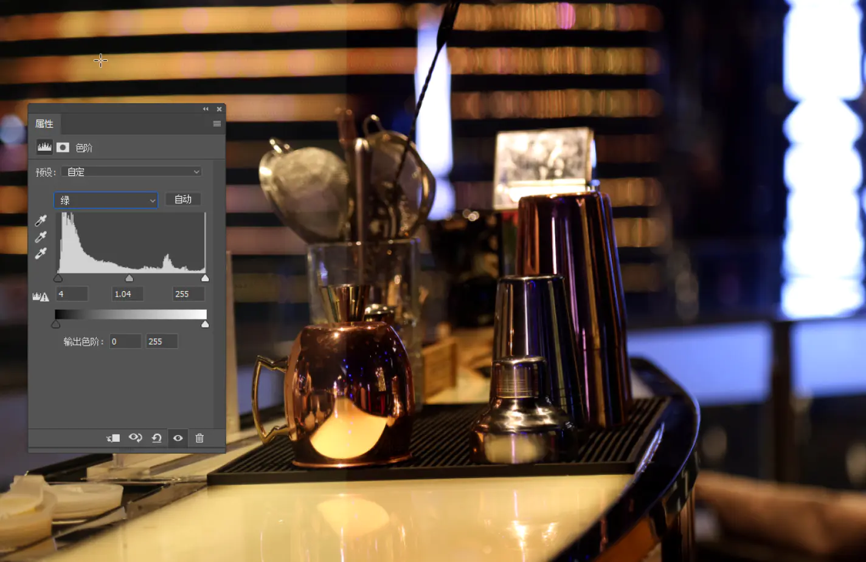The width and height of the screenshot is (866, 562).
Task: Click the output levels field showing 255
Action: [x=162, y=341]
